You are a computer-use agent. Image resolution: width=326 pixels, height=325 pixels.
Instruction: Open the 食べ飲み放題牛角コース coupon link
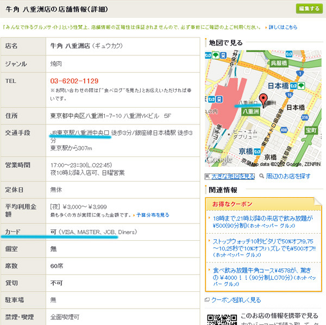[x=264, y=275]
